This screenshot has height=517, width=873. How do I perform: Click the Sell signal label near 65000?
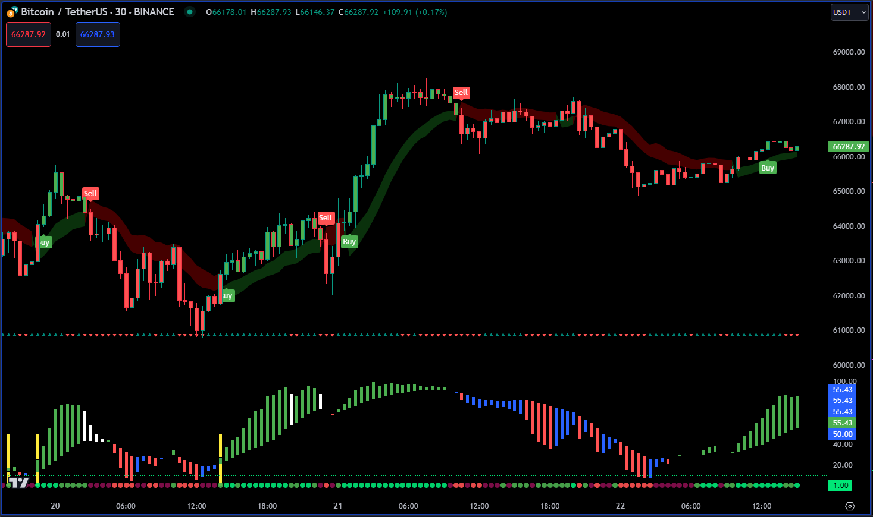(x=90, y=194)
